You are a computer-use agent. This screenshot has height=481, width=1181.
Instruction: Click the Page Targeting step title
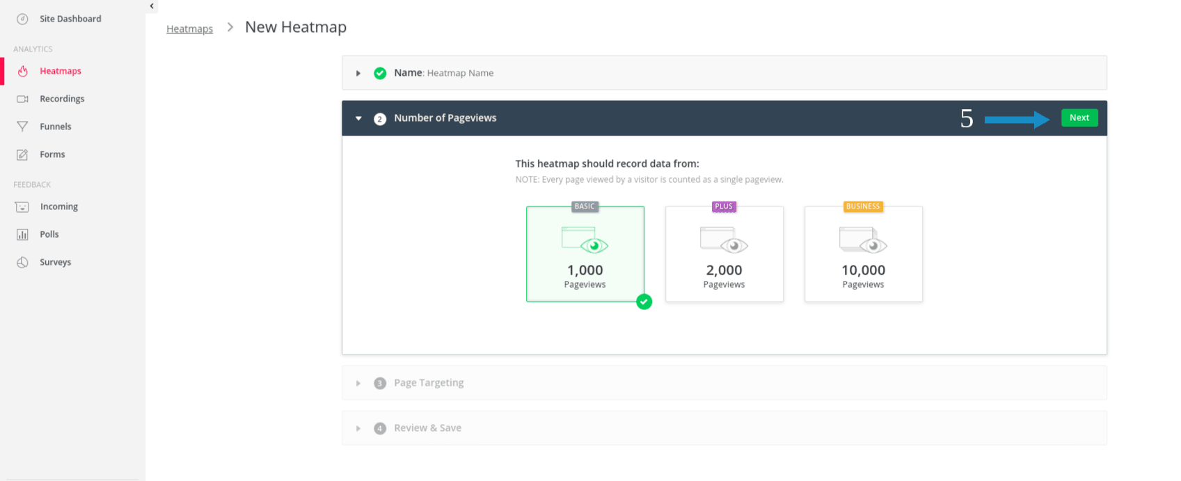429,383
